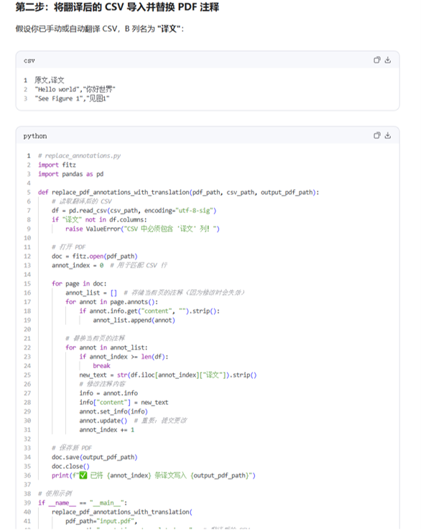This screenshot has width=426, height=530.
Task: Click the 第二步 section heading
Action: (x=117, y=6)
